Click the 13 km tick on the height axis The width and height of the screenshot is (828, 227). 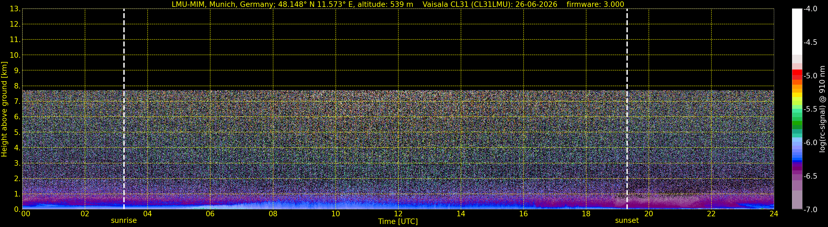[15, 9]
